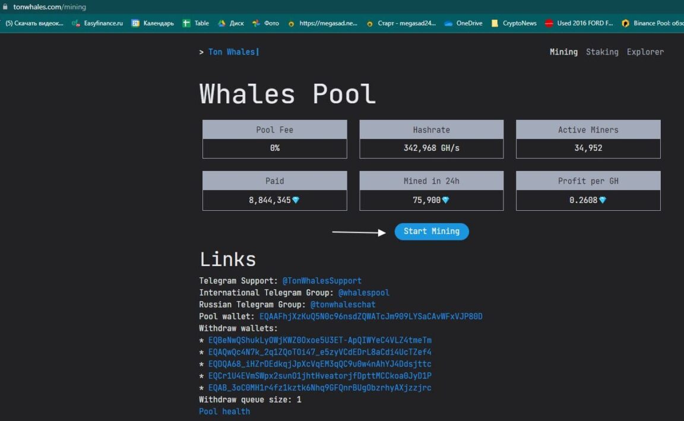Open the Фото Google Photos bookmark
Screen dimensions: 684x421
click(265, 23)
